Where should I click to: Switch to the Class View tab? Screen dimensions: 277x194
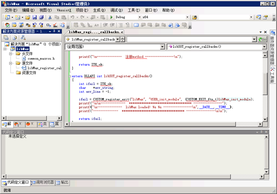(42, 124)
